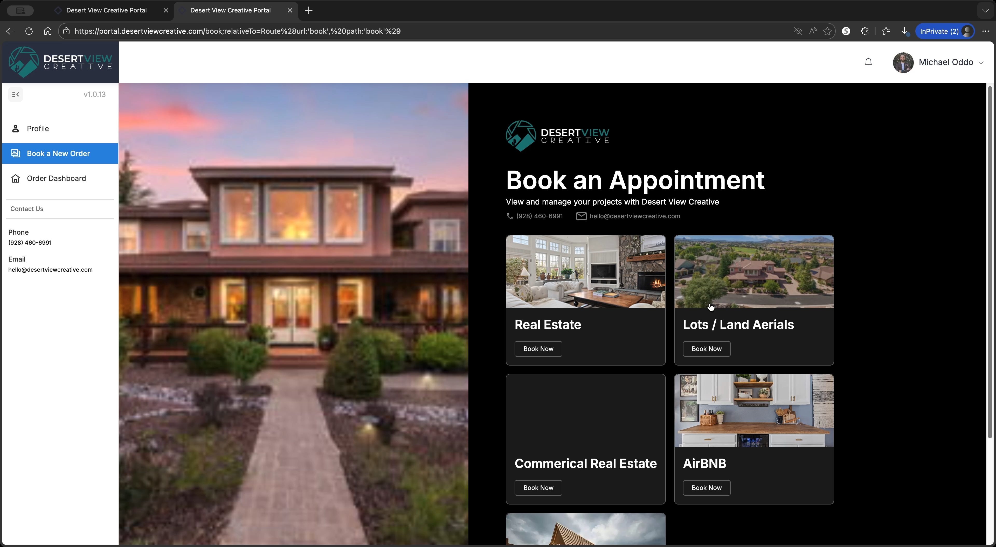Image resolution: width=996 pixels, height=547 pixels.
Task: Click the phone icon beside main number
Action: click(510, 216)
